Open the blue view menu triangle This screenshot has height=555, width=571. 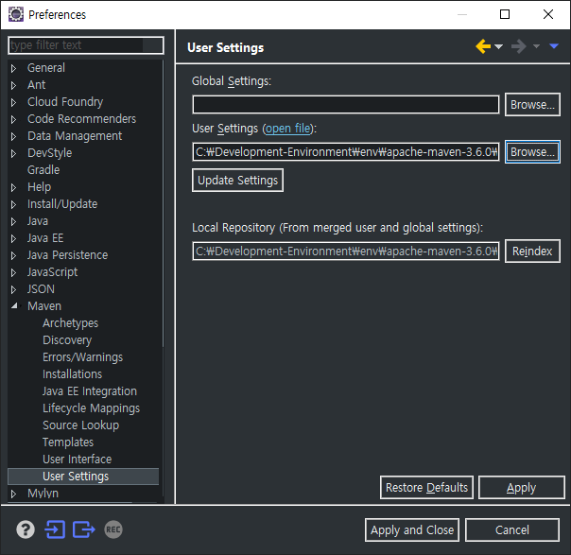pos(554,46)
